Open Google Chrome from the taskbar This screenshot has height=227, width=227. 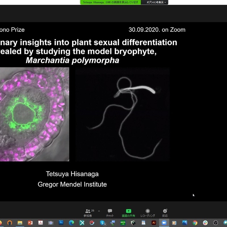[x=195, y=223]
